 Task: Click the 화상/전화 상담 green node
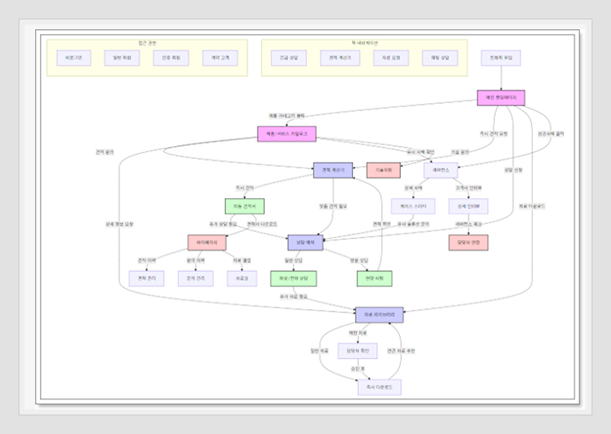tap(294, 279)
